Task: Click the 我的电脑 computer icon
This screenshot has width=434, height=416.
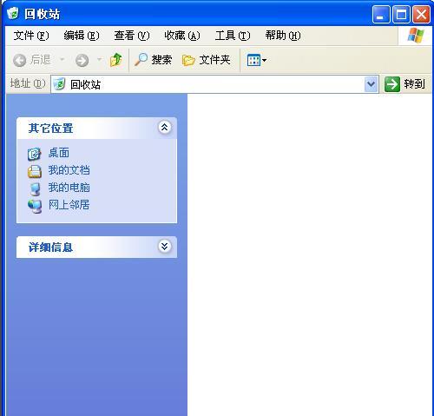Action: [35, 188]
